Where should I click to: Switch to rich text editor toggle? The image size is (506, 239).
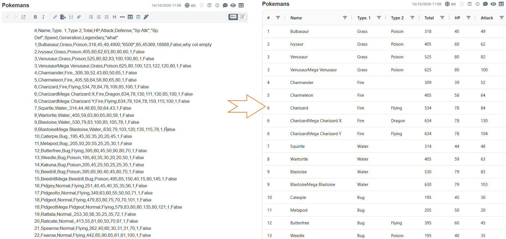[x=242, y=17]
